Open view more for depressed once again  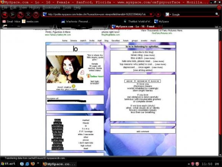[157, 67]
